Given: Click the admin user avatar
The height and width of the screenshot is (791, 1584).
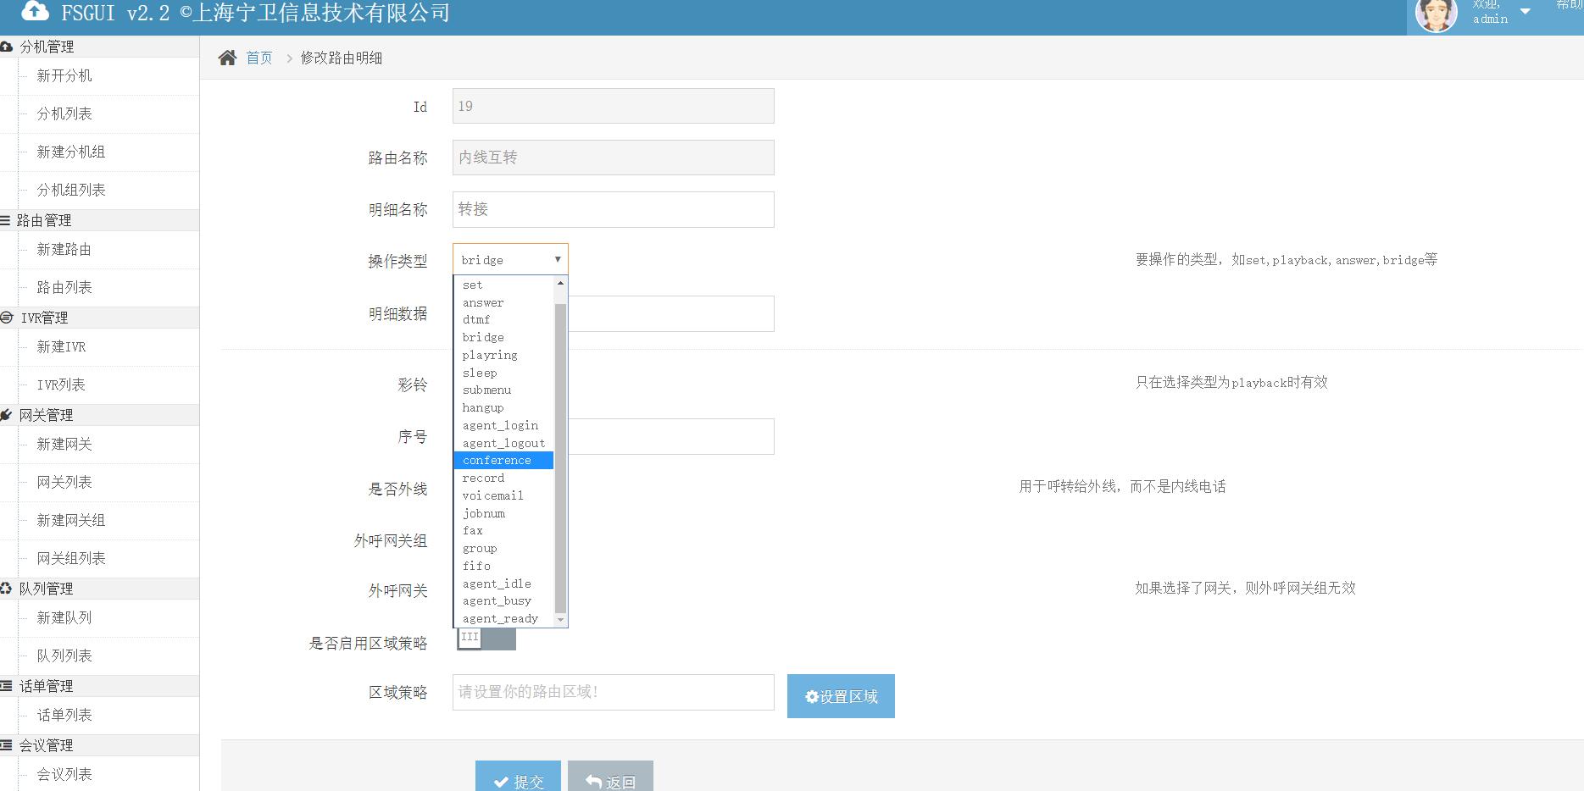Looking at the screenshot, I should 1436,14.
